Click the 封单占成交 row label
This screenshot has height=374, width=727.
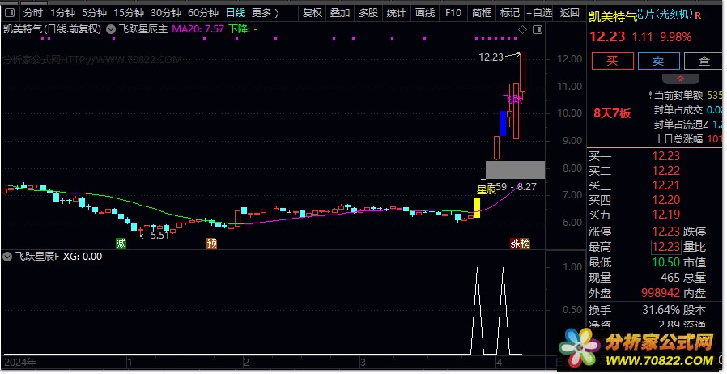pos(678,110)
